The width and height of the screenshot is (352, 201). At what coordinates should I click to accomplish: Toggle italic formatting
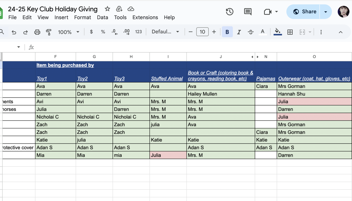point(239,32)
